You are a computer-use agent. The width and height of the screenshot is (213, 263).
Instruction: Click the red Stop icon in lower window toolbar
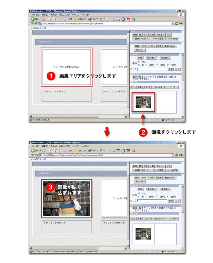pyautogui.click(x=50, y=151)
